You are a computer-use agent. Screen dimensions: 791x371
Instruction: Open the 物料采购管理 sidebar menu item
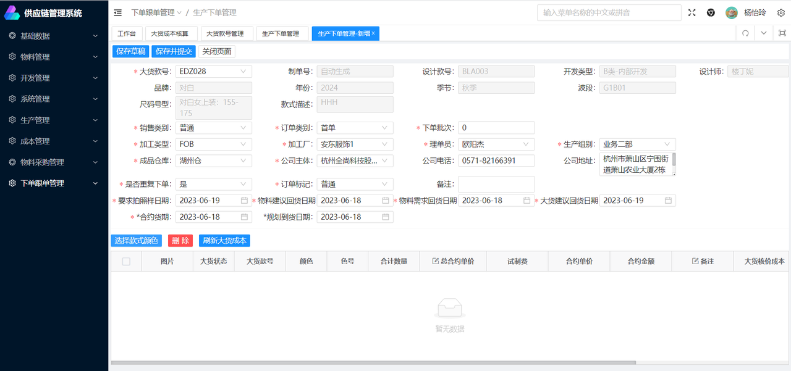tap(54, 162)
